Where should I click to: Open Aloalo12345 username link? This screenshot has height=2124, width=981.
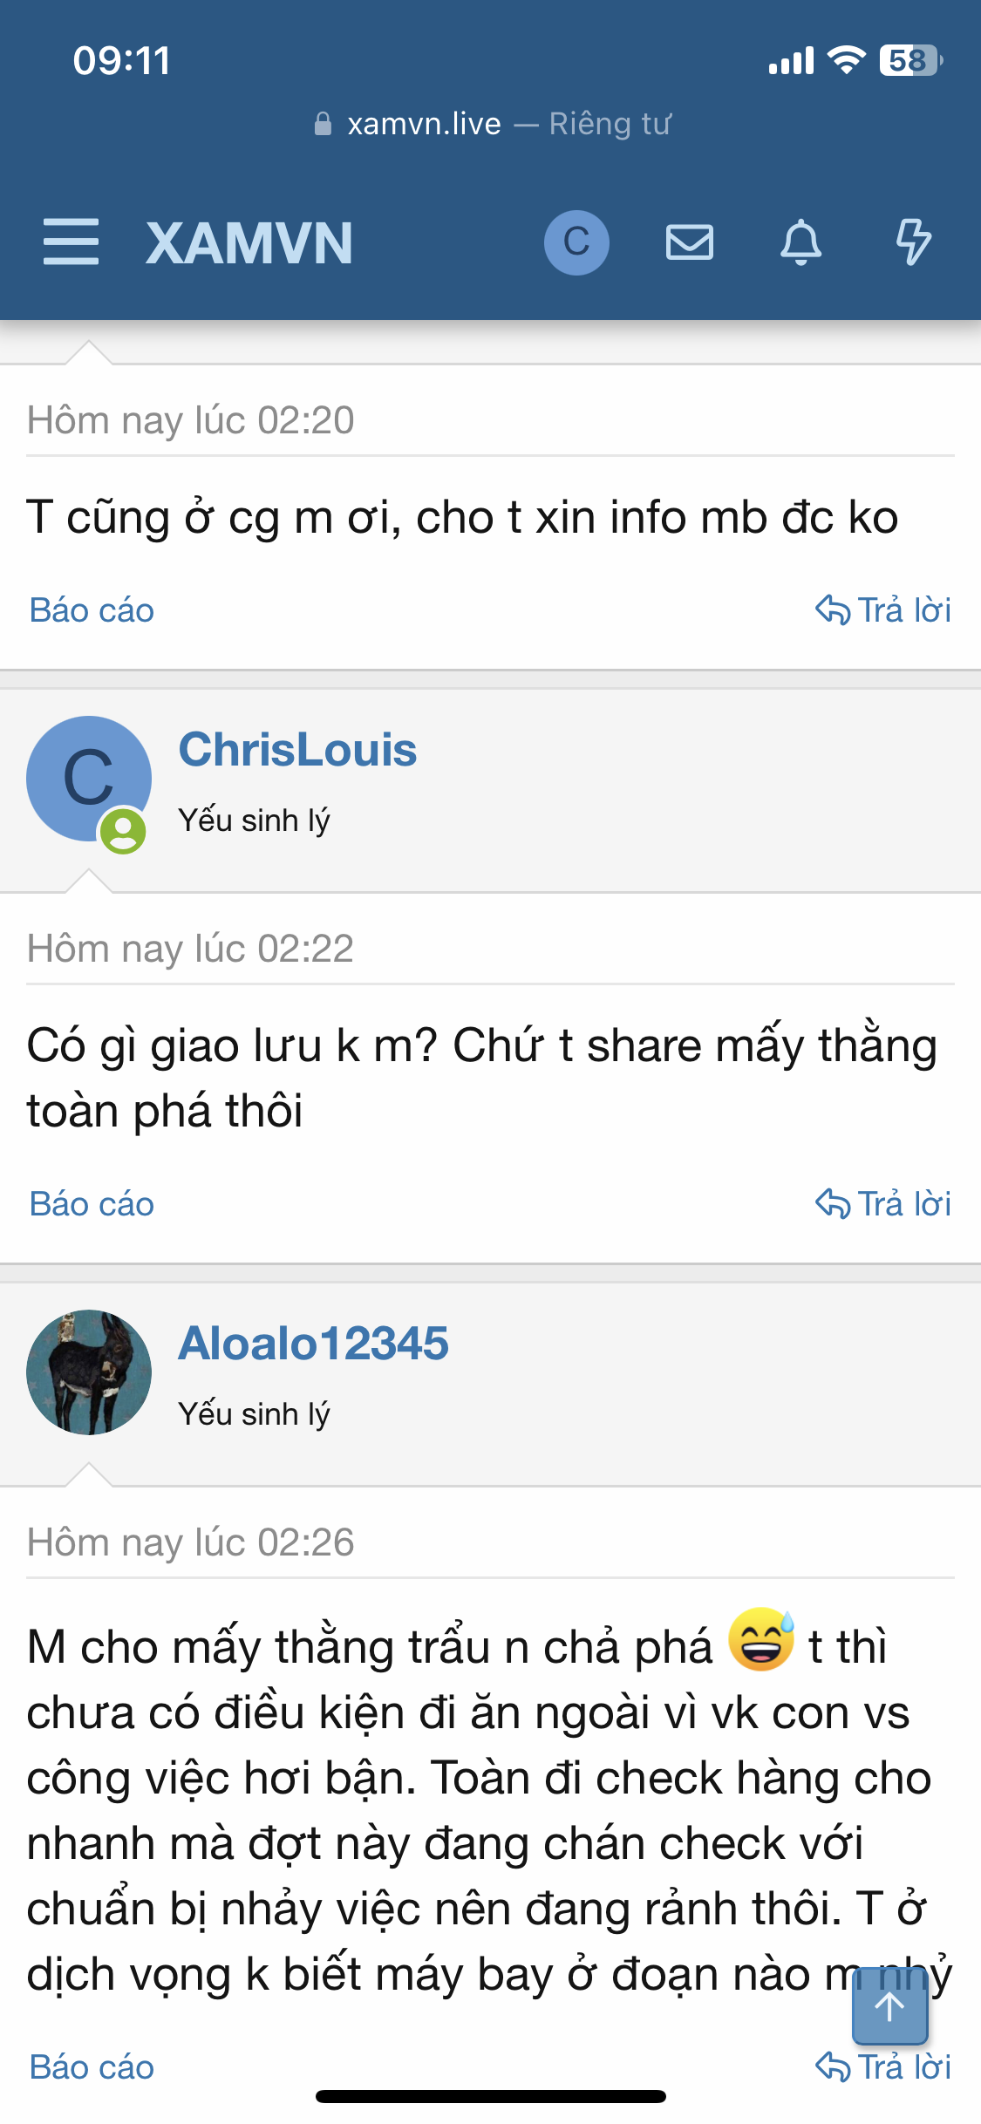coord(313,1344)
